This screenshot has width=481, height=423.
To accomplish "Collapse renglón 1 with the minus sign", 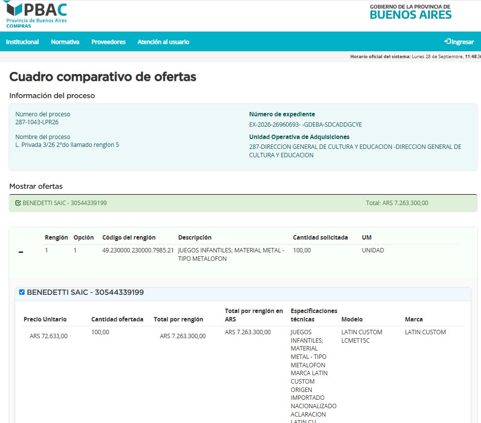I will [21, 252].
